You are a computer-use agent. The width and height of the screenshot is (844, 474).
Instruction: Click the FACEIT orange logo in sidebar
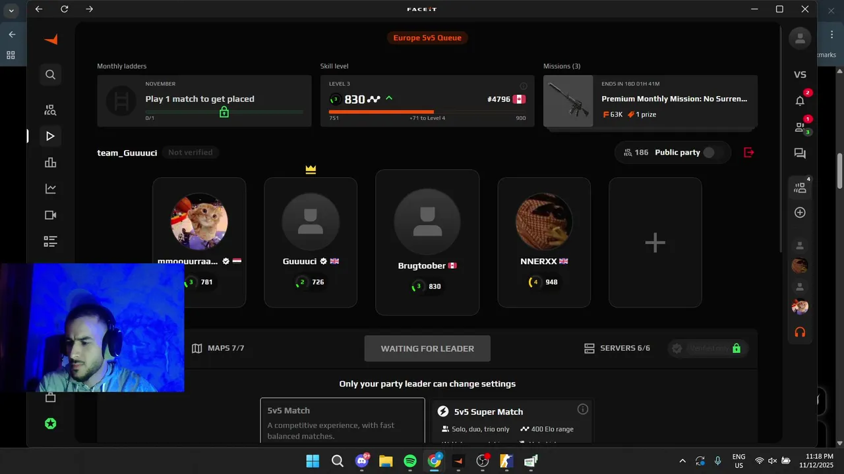point(51,39)
